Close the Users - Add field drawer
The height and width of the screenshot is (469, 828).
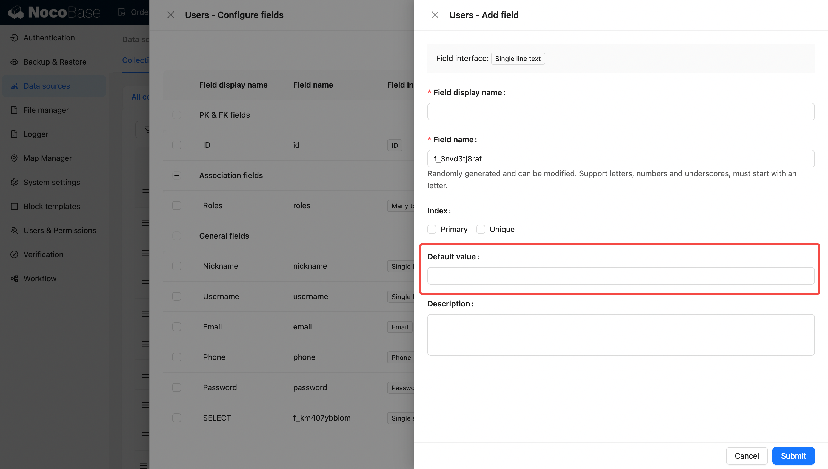pyautogui.click(x=435, y=15)
